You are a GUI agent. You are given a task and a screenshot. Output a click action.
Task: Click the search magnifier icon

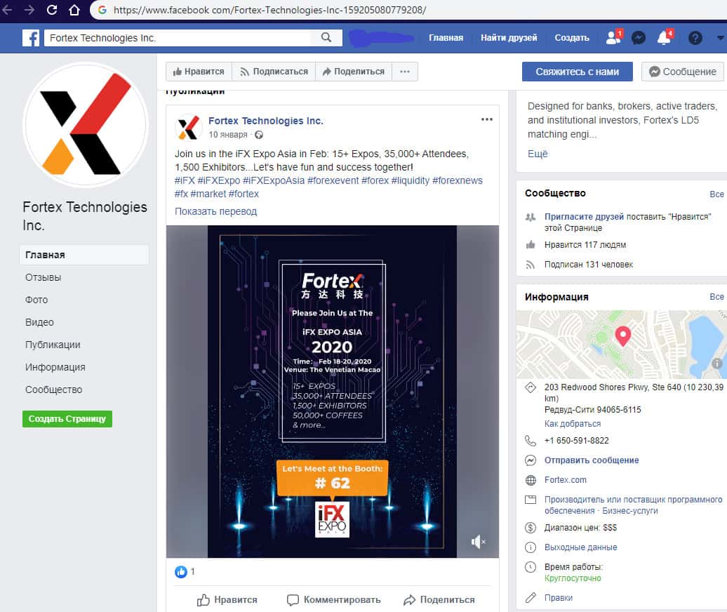click(326, 38)
